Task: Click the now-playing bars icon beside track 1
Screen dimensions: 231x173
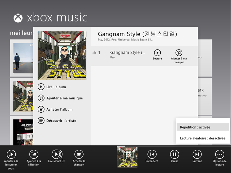Action: [x=94, y=52]
